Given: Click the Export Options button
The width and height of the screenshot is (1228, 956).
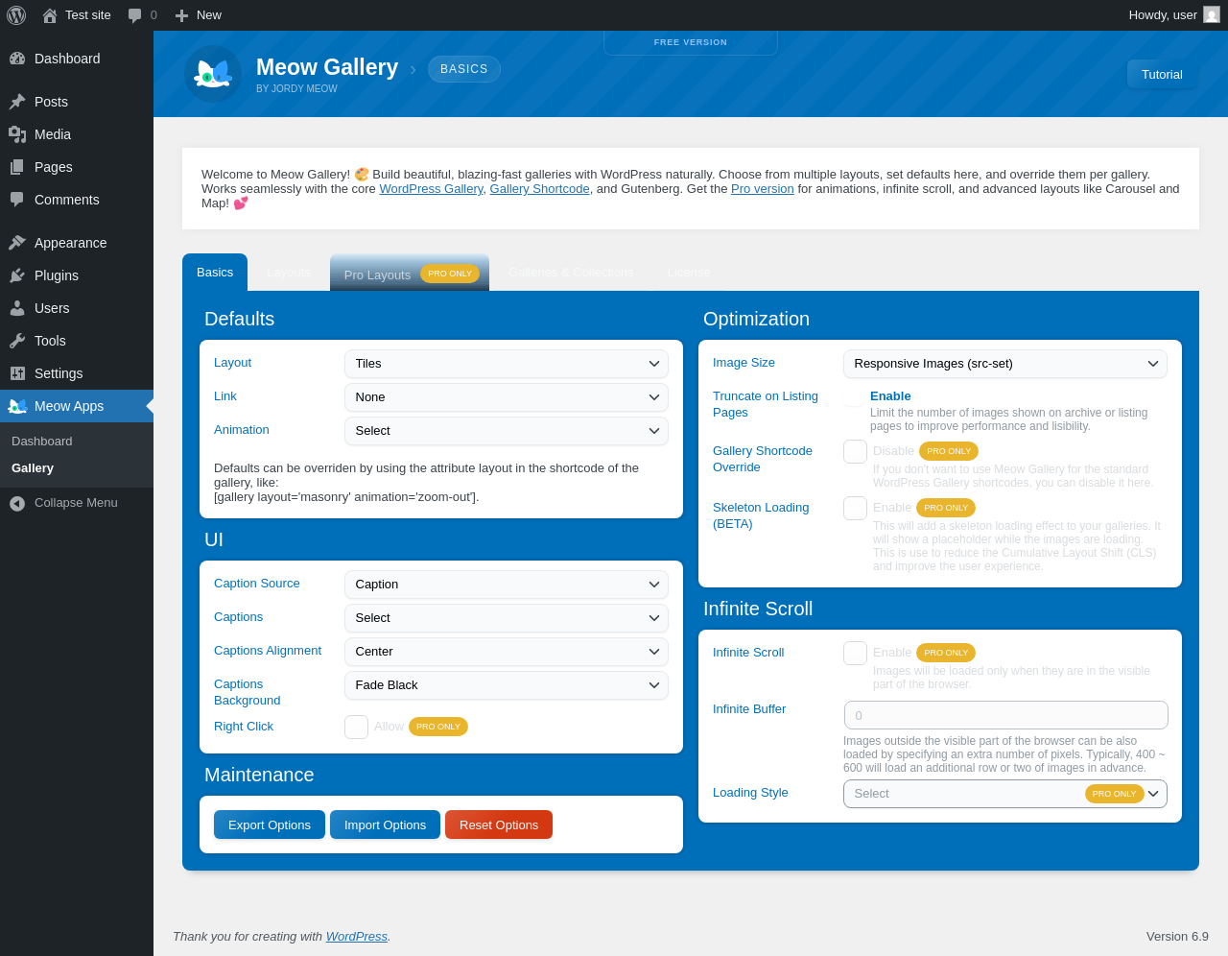Looking at the screenshot, I should [x=270, y=825].
